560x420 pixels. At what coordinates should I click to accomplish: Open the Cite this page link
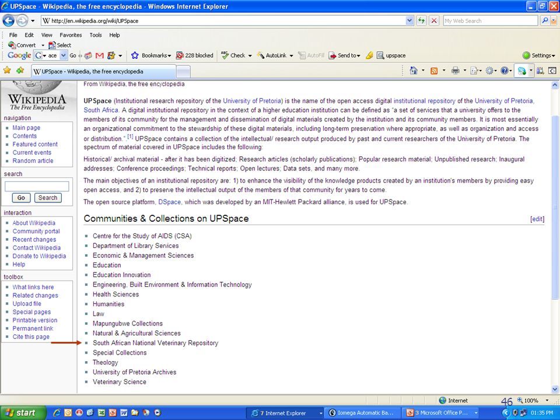[x=31, y=337]
